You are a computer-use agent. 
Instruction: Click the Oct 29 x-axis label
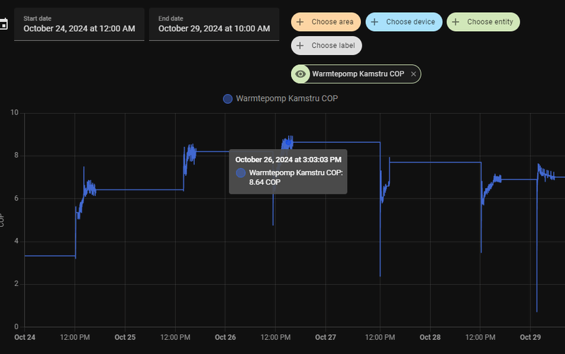tap(530, 337)
